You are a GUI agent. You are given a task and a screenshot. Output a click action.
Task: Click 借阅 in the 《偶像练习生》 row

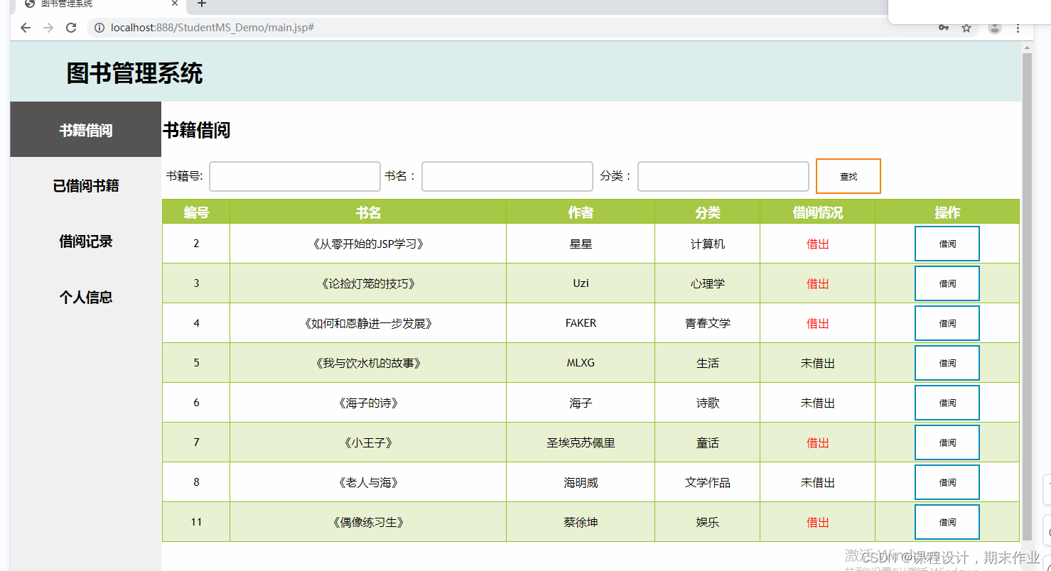[947, 522]
